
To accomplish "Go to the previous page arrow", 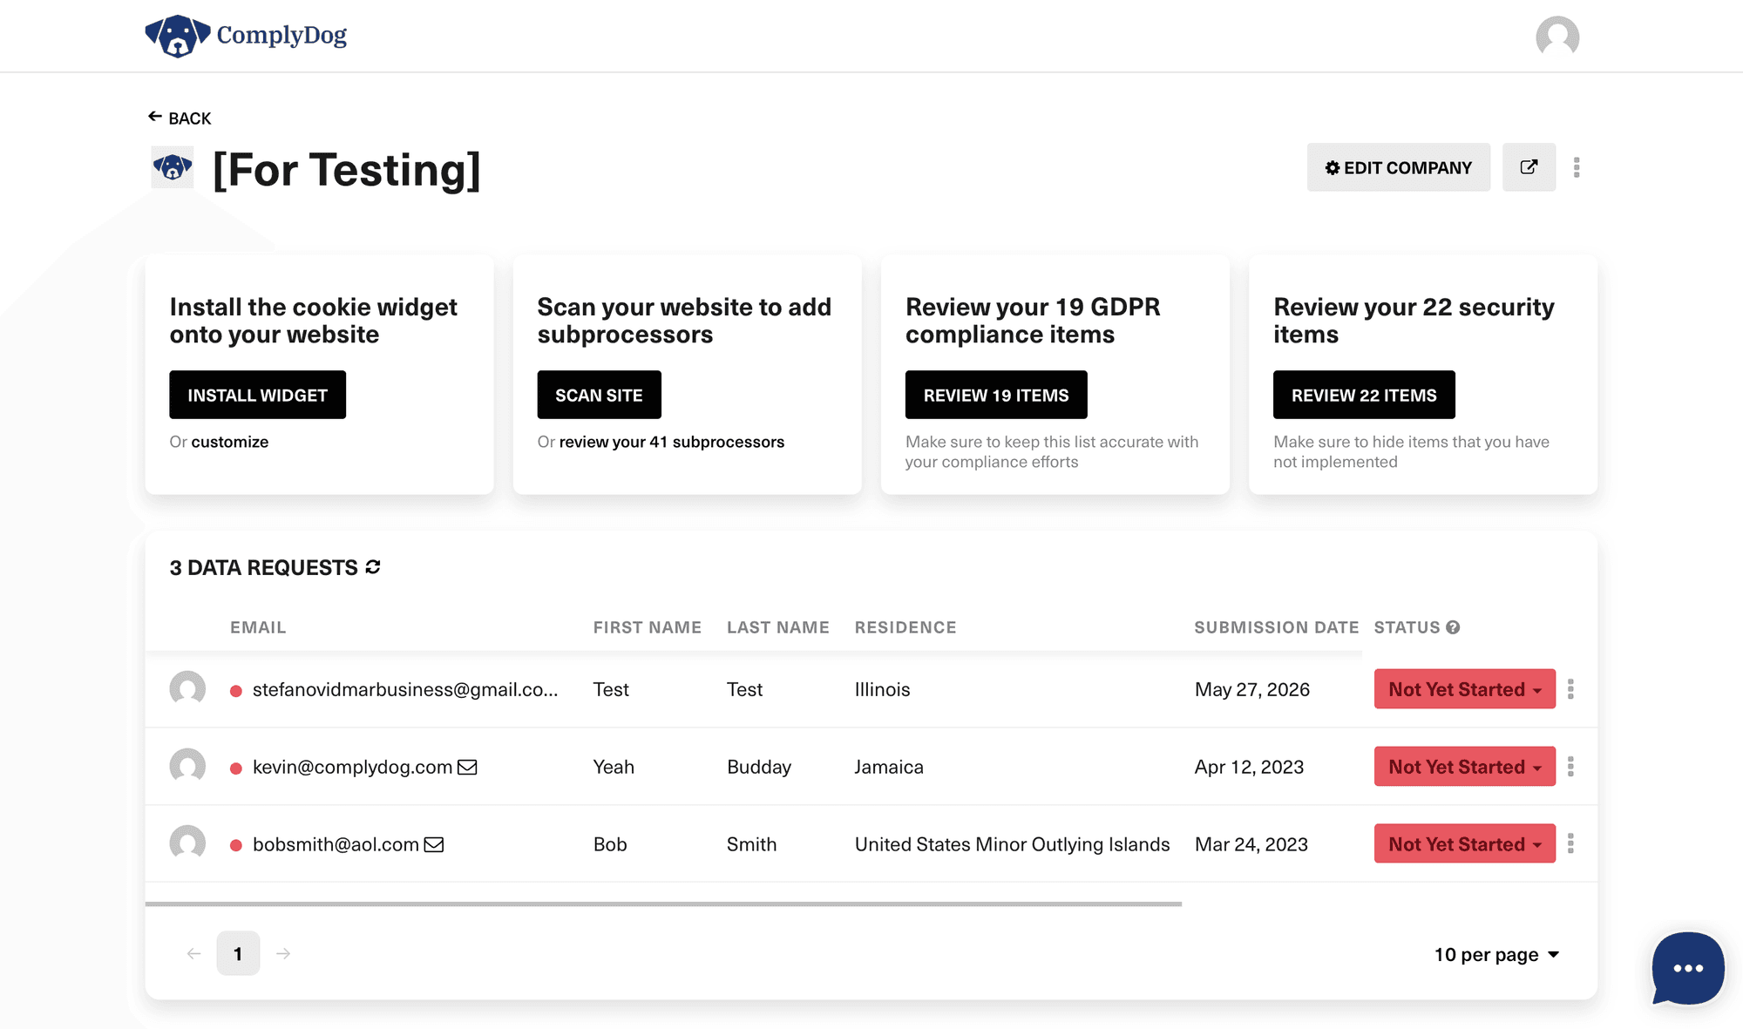I will click(193, 954).
